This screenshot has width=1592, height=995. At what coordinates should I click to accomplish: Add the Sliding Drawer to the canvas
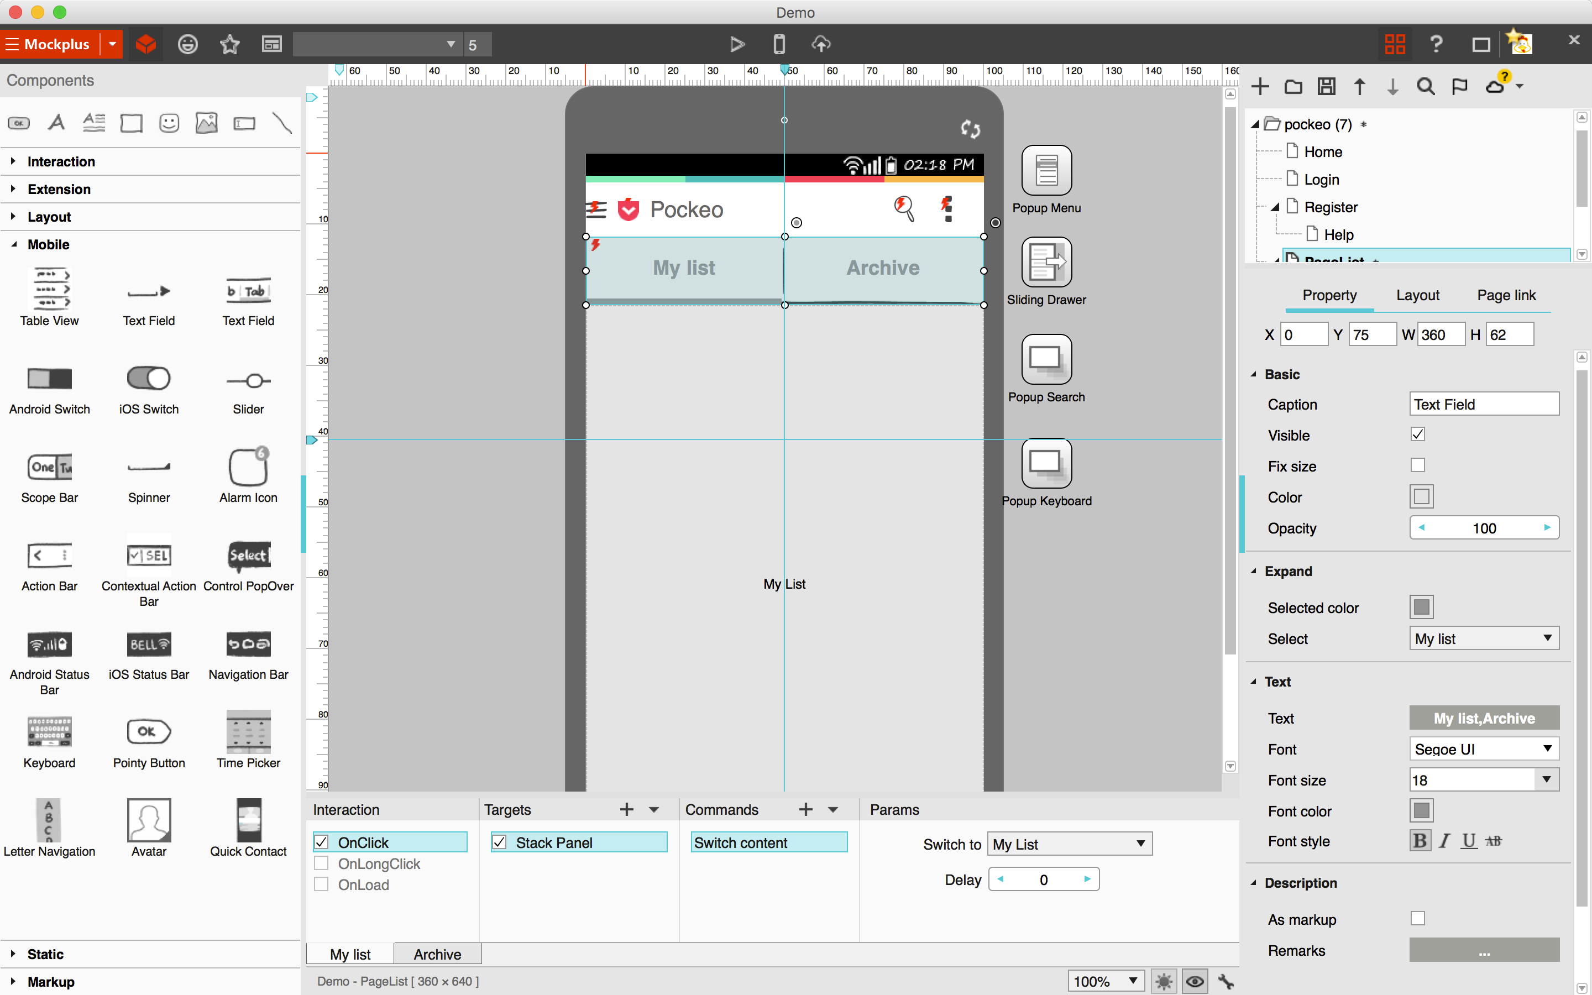pyautogui.click(x=1045, y=262)
